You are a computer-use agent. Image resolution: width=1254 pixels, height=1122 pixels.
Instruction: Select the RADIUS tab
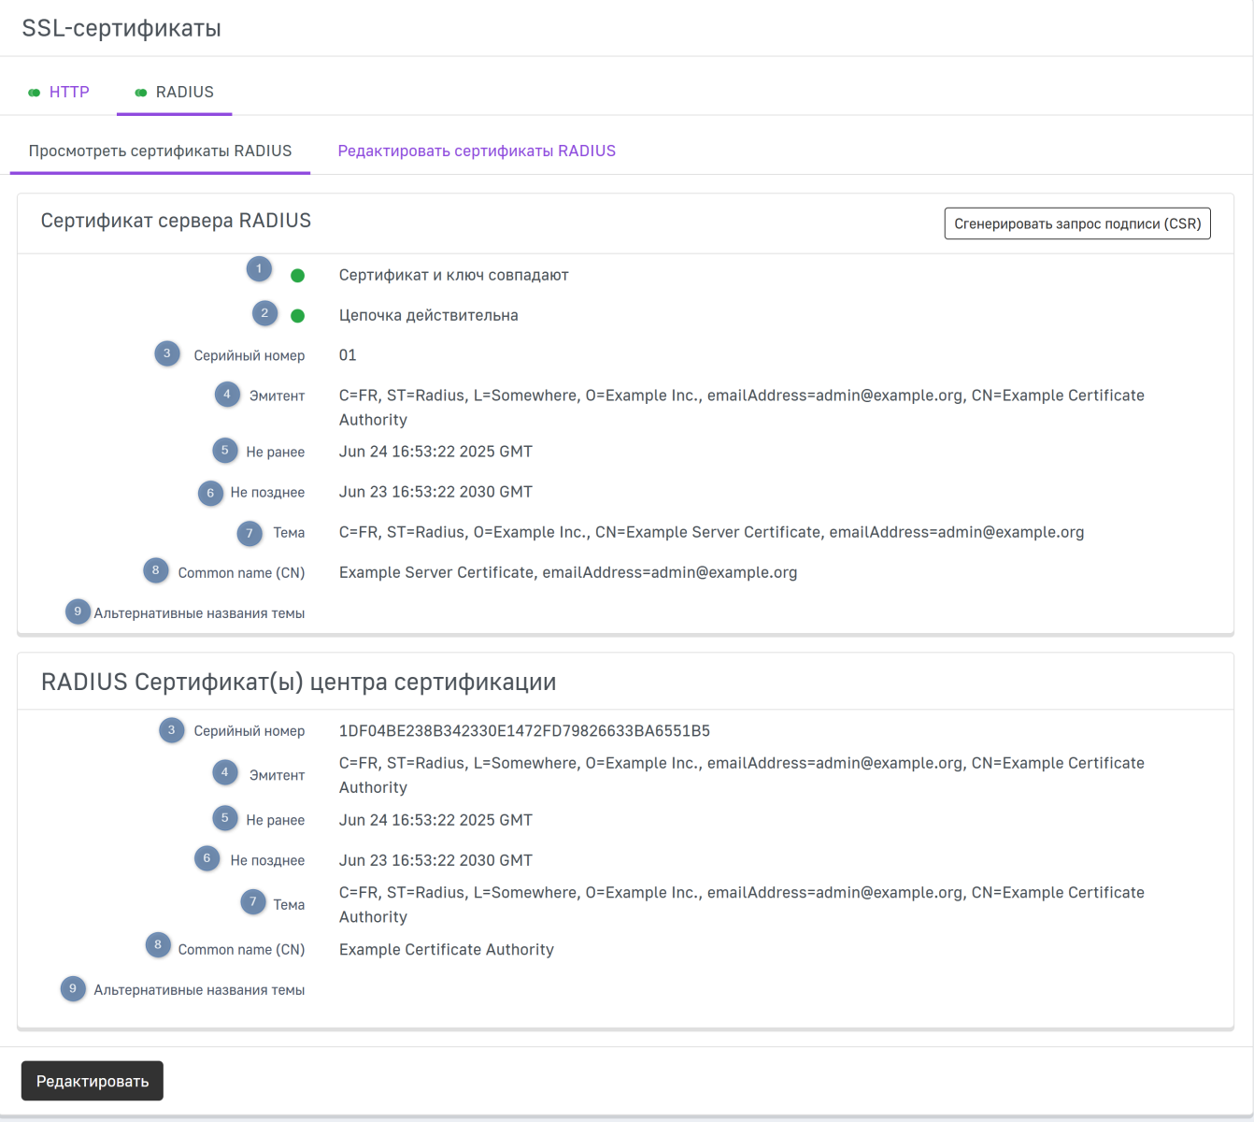pos(175,92)
